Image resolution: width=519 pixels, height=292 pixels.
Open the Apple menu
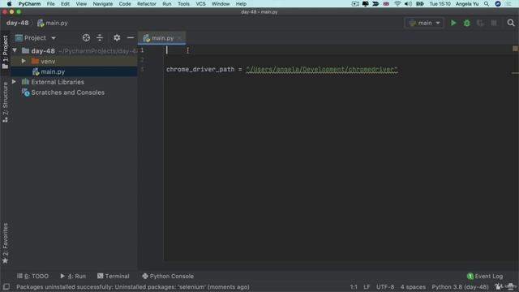pos(9,3)
